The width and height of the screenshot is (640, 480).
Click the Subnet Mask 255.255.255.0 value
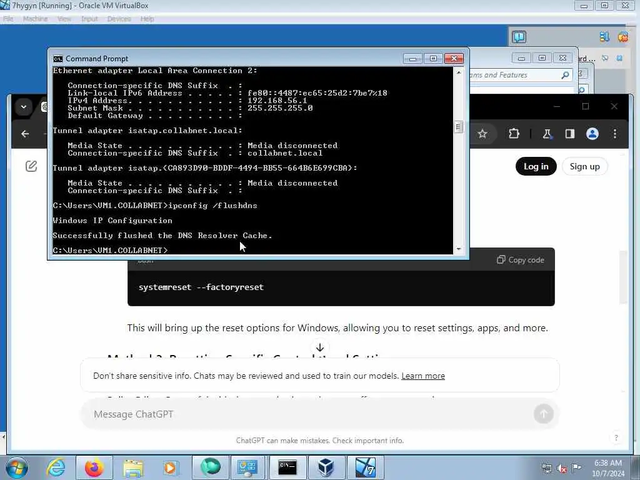pos(280,108)
